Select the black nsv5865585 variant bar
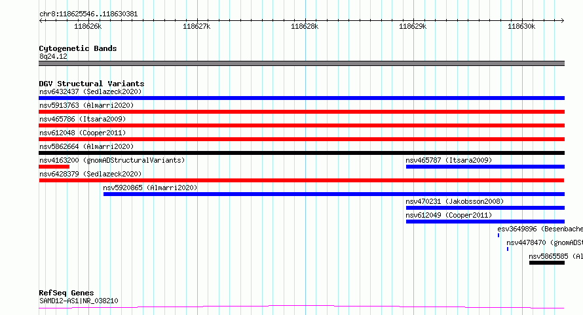The width and height of the screenshot is (583, 315). tap(547, 263)
